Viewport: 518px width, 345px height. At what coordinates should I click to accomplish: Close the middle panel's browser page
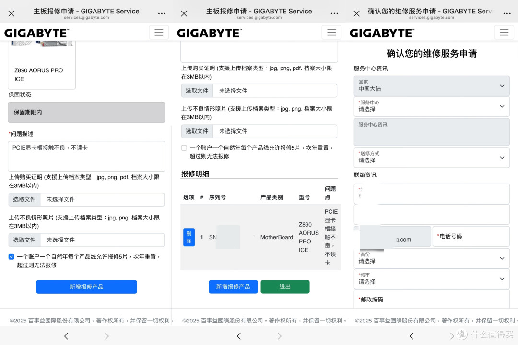184,13
